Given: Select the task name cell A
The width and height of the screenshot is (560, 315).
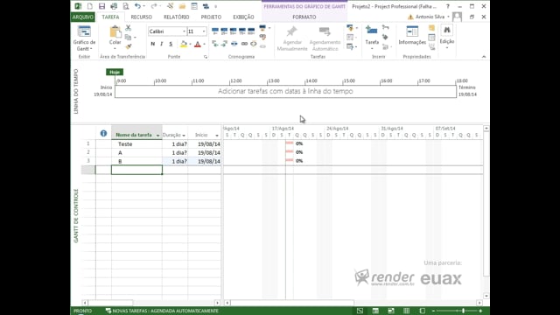Looking at the screenshot, I should click(136, 152).
